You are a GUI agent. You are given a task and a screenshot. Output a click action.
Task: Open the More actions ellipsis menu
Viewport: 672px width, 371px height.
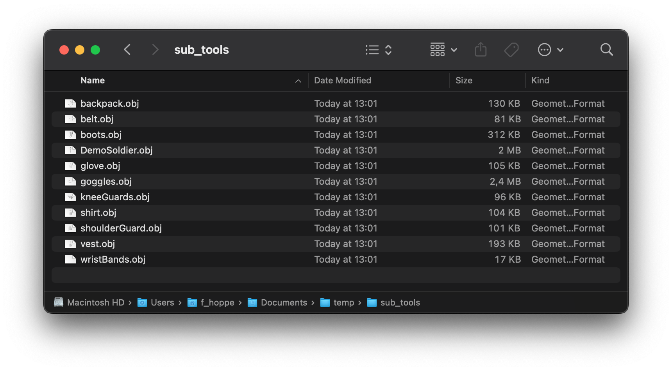coord(544,49)
